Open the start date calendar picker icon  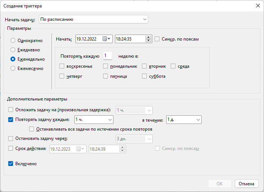(106, 39)
